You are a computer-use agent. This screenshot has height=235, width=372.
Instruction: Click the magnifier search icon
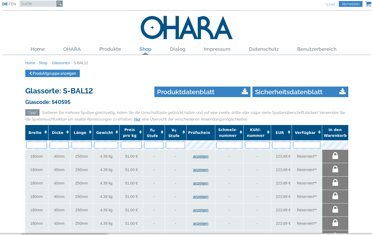click(60, 4)
